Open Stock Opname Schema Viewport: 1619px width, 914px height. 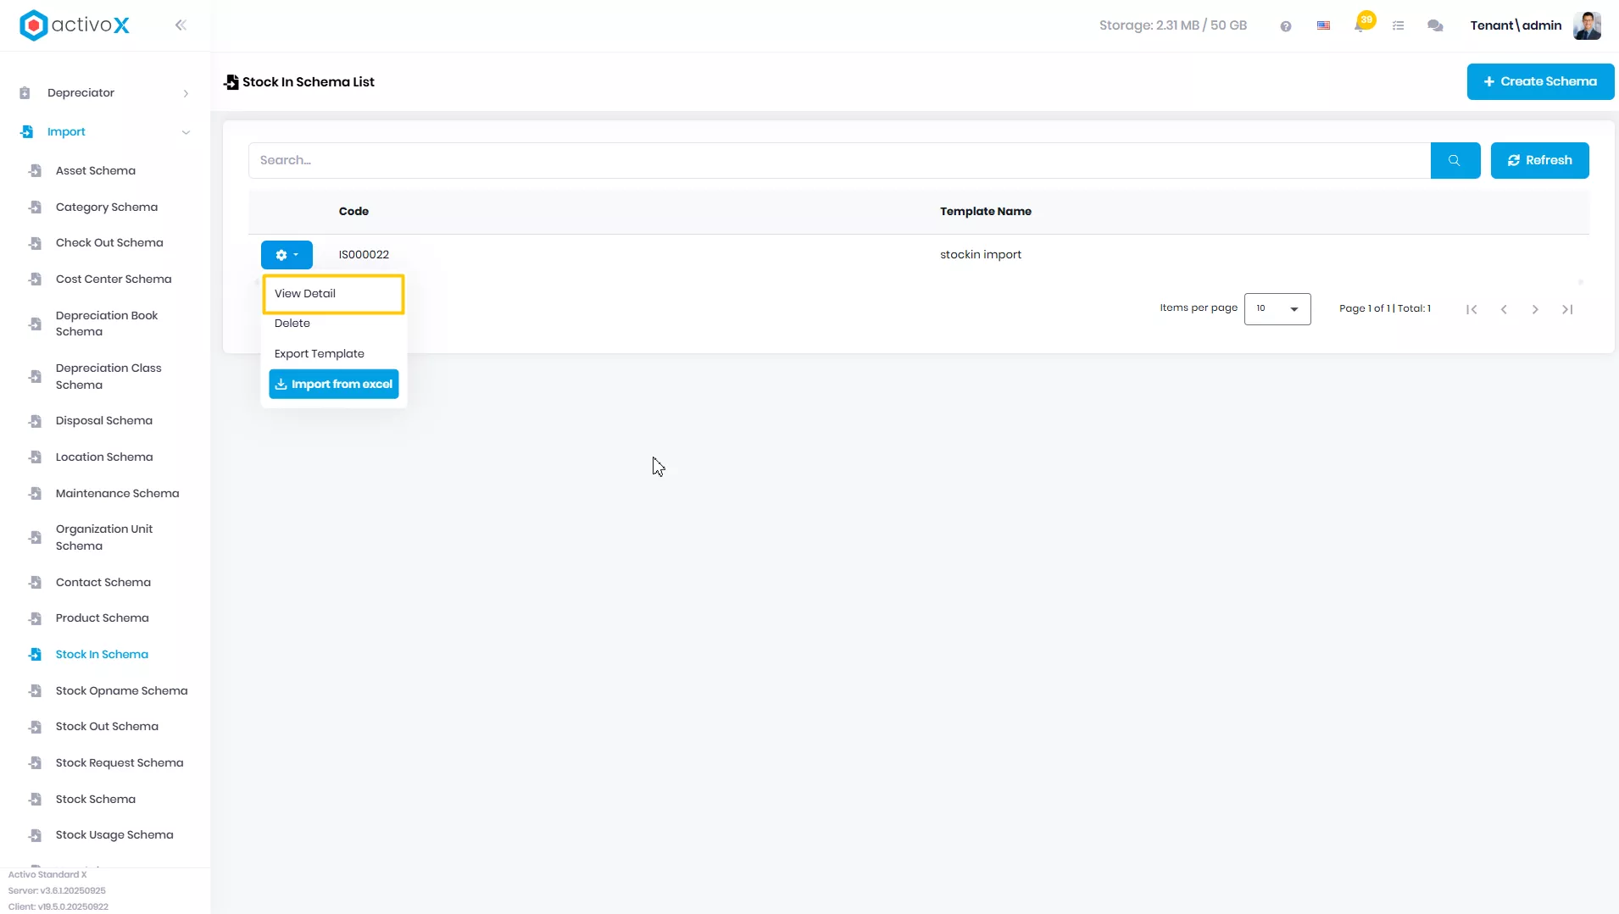(x=121, y=691)
